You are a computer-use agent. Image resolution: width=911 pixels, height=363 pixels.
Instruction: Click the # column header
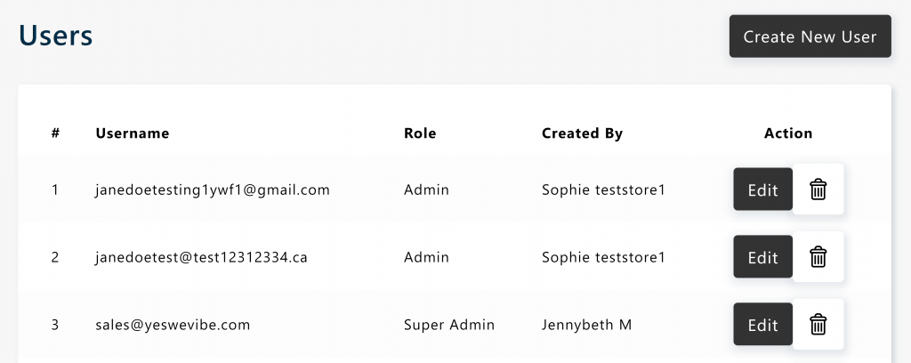pyautogui.click(x=55, y=133)
